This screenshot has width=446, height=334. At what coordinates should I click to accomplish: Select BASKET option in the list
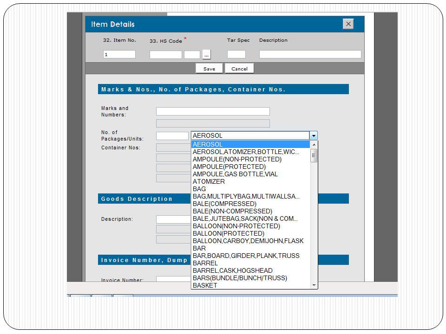click(250, 285)
